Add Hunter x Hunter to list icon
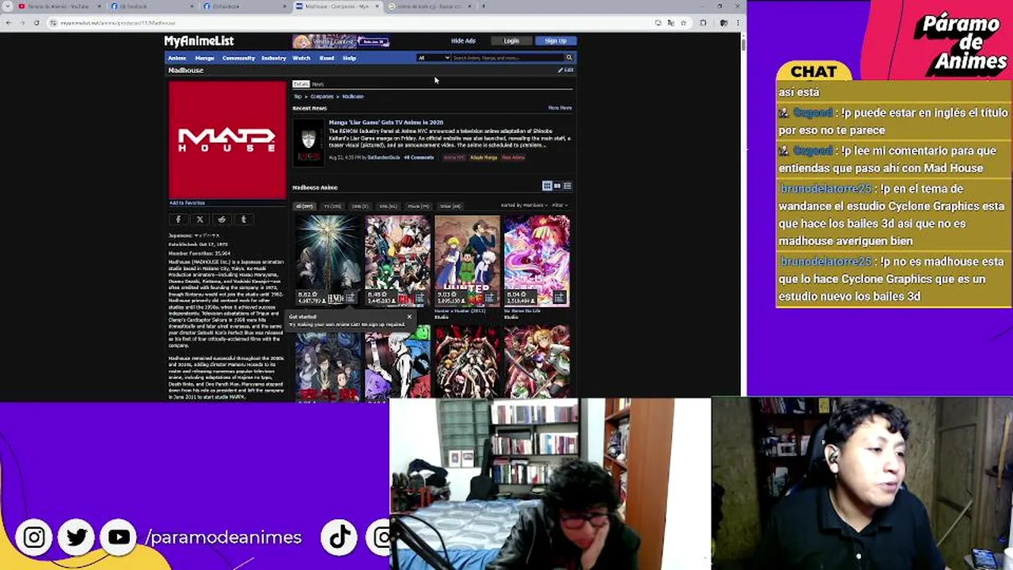The image size is (1013, 570). [489, 298]
